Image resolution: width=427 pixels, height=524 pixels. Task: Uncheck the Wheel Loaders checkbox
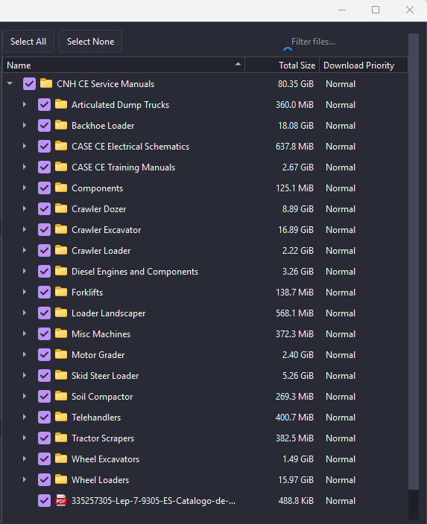click(44, 479)
